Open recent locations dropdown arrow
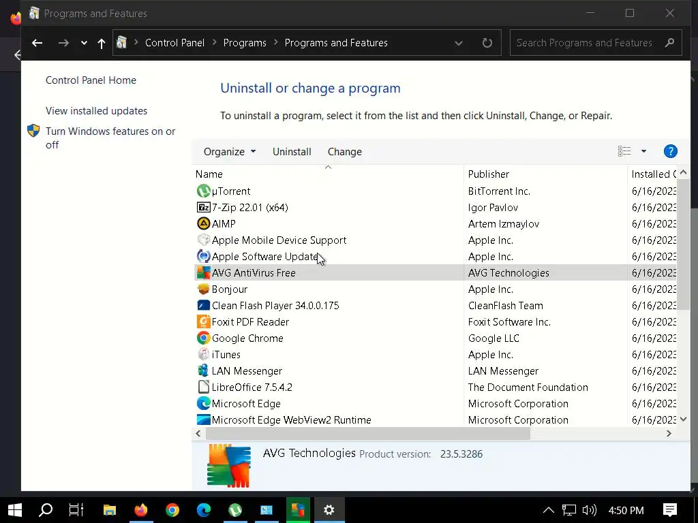 click(x=84, y=43)
